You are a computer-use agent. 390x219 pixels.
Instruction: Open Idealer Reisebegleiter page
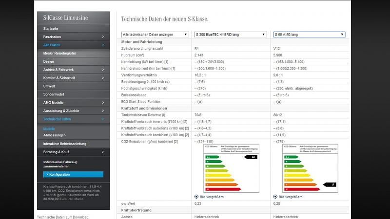point(59,53)
